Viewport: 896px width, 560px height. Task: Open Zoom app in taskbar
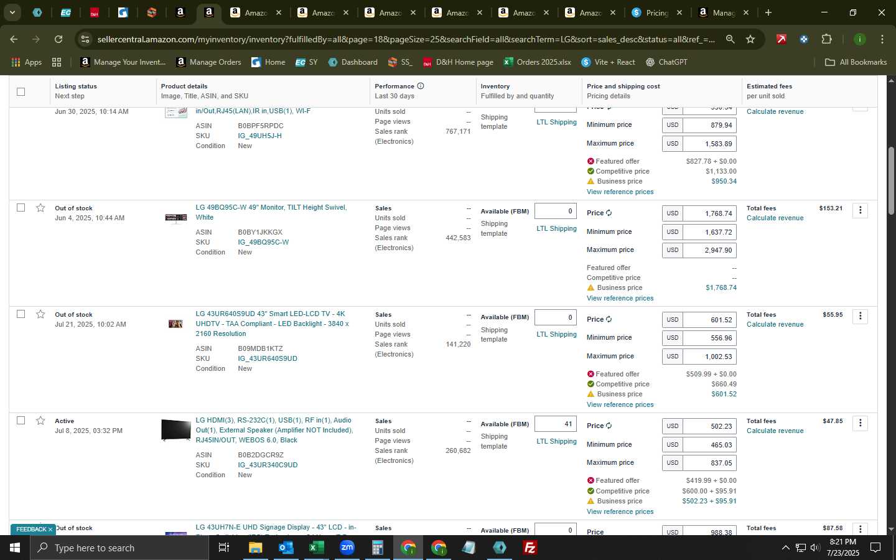point(347,548)
